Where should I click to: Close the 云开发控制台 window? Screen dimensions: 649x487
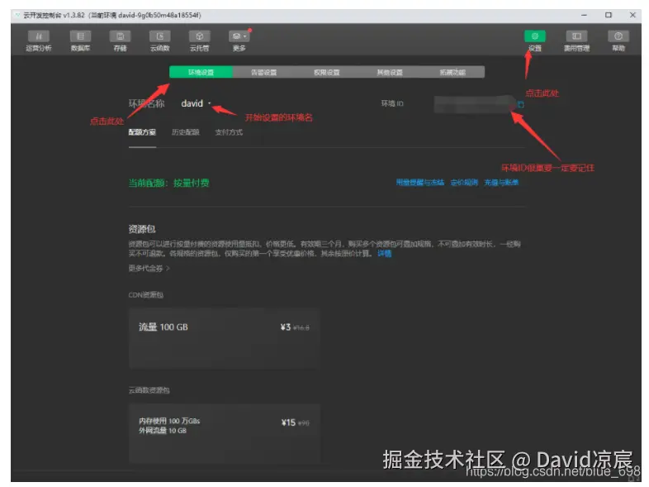click(632, 15)
